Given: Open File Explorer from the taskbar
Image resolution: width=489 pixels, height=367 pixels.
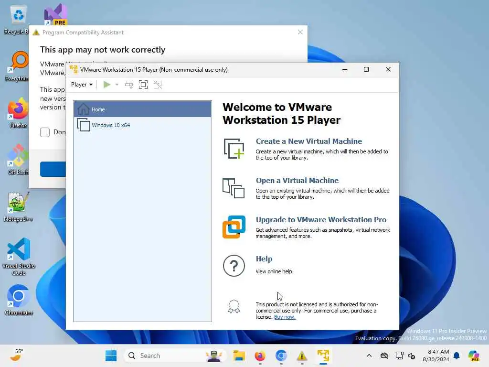Looking at the screenshot, I should [239, 356].
